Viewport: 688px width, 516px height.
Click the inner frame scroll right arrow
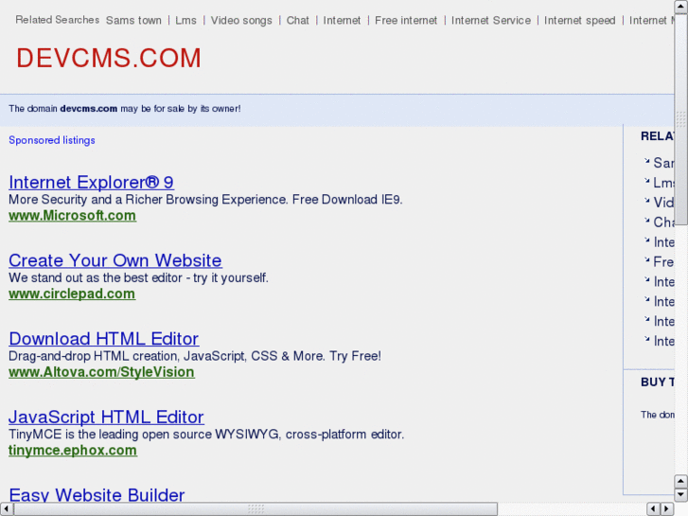point(667,509)
